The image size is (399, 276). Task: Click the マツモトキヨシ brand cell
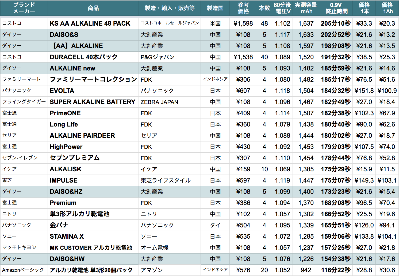coord(24,248)
